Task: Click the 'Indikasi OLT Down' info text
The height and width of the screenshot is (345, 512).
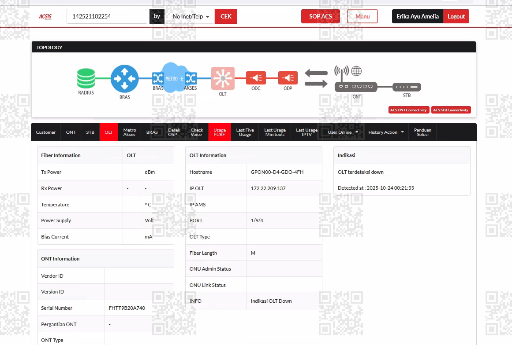Action: (271, 301)
